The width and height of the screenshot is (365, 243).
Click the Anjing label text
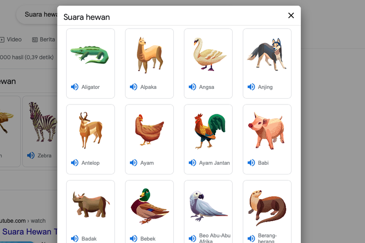265,87
